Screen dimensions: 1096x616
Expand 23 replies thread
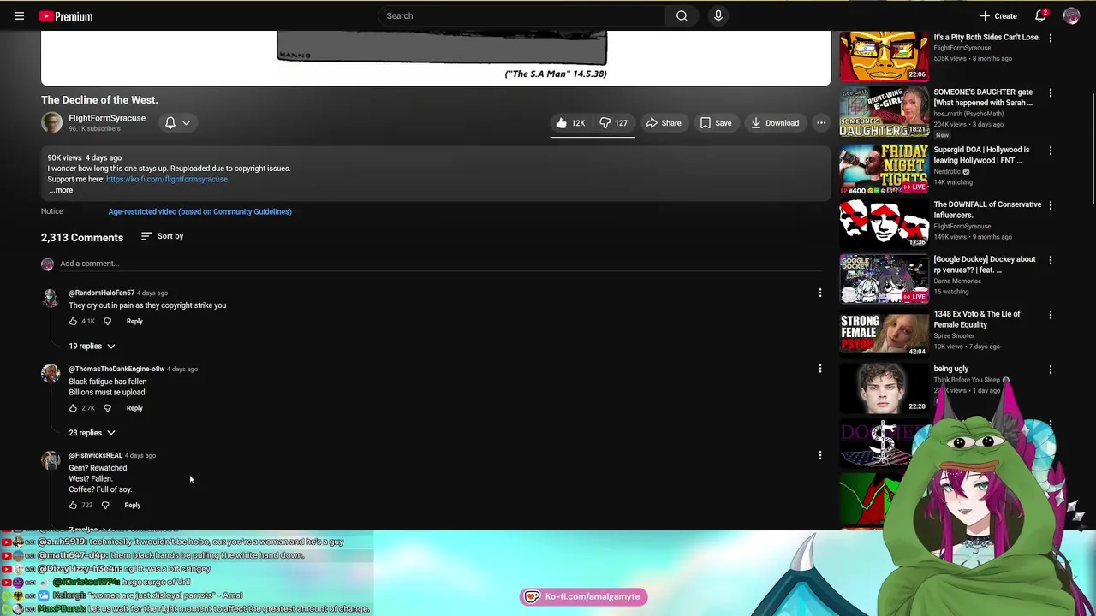92,433
